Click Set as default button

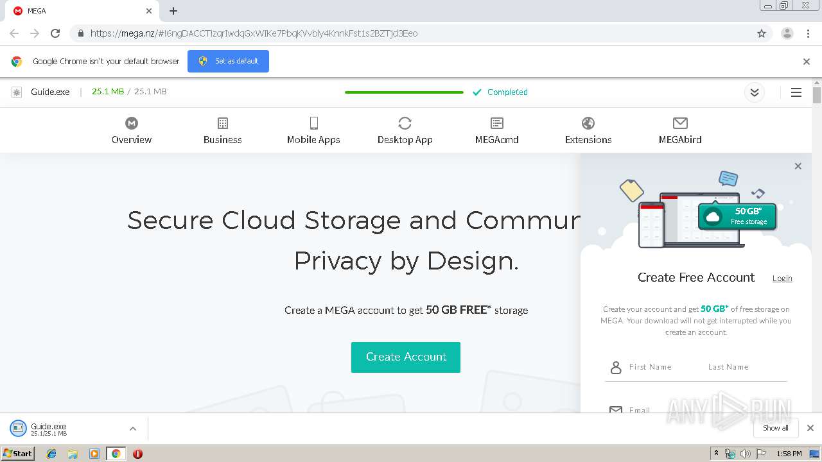coord(228,61)
